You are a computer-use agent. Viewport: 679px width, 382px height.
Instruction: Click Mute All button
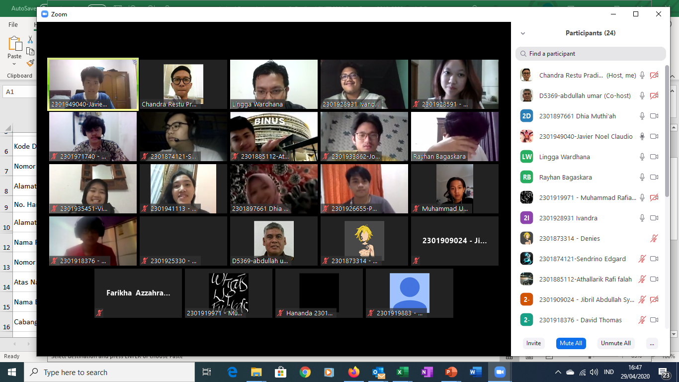pos(571,343)
